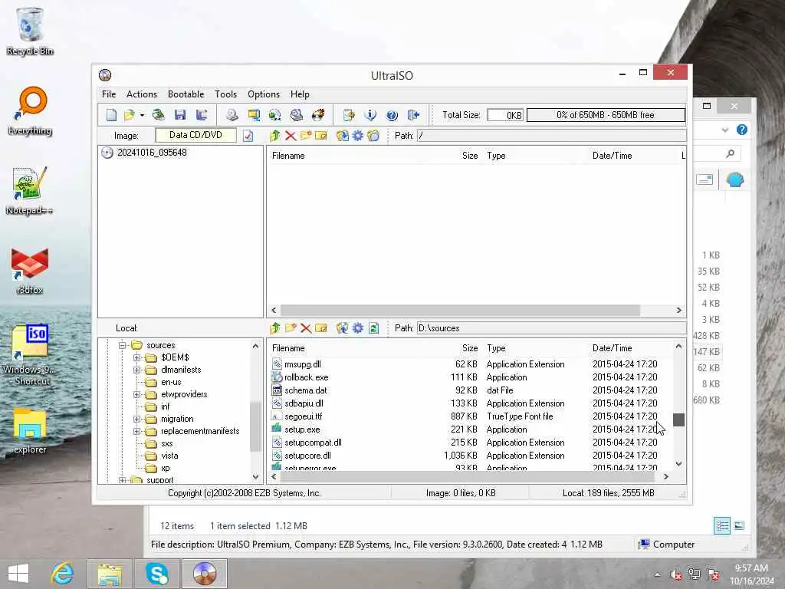Screen dimensions: 785x589
Task: Click the Mount to virtual drive icon
Action: click(x=297, y=115)
